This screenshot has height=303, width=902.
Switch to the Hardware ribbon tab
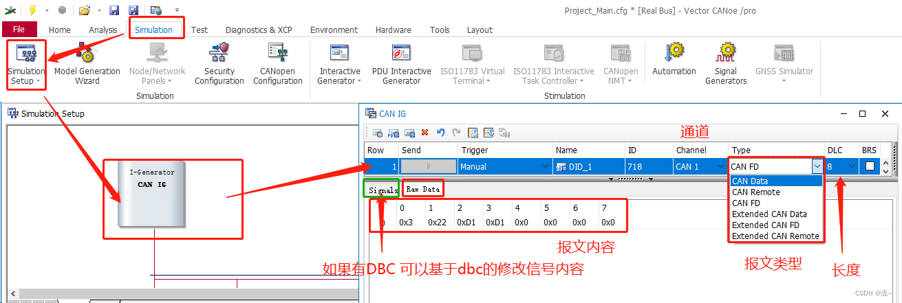click(x=394, y=30)
